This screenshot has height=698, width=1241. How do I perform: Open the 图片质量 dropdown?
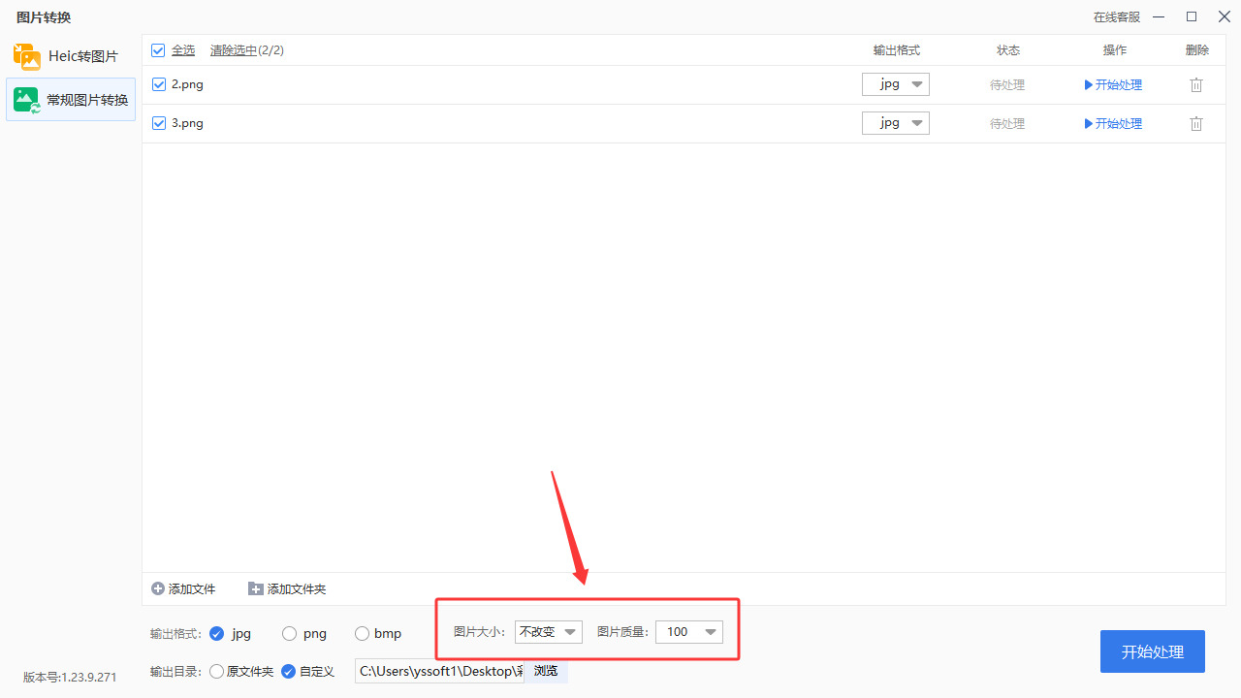click(x=689, y=632)
